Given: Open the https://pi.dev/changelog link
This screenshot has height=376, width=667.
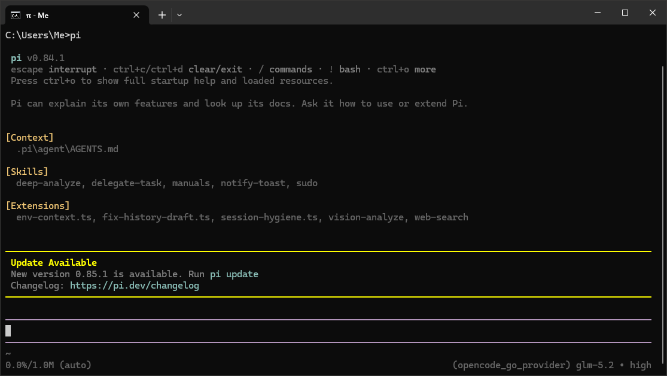Looking at the screenshot, I should click(135, 286).
